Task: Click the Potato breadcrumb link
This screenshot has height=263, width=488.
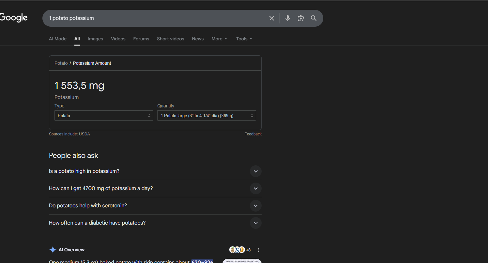Action: (61, 63)
